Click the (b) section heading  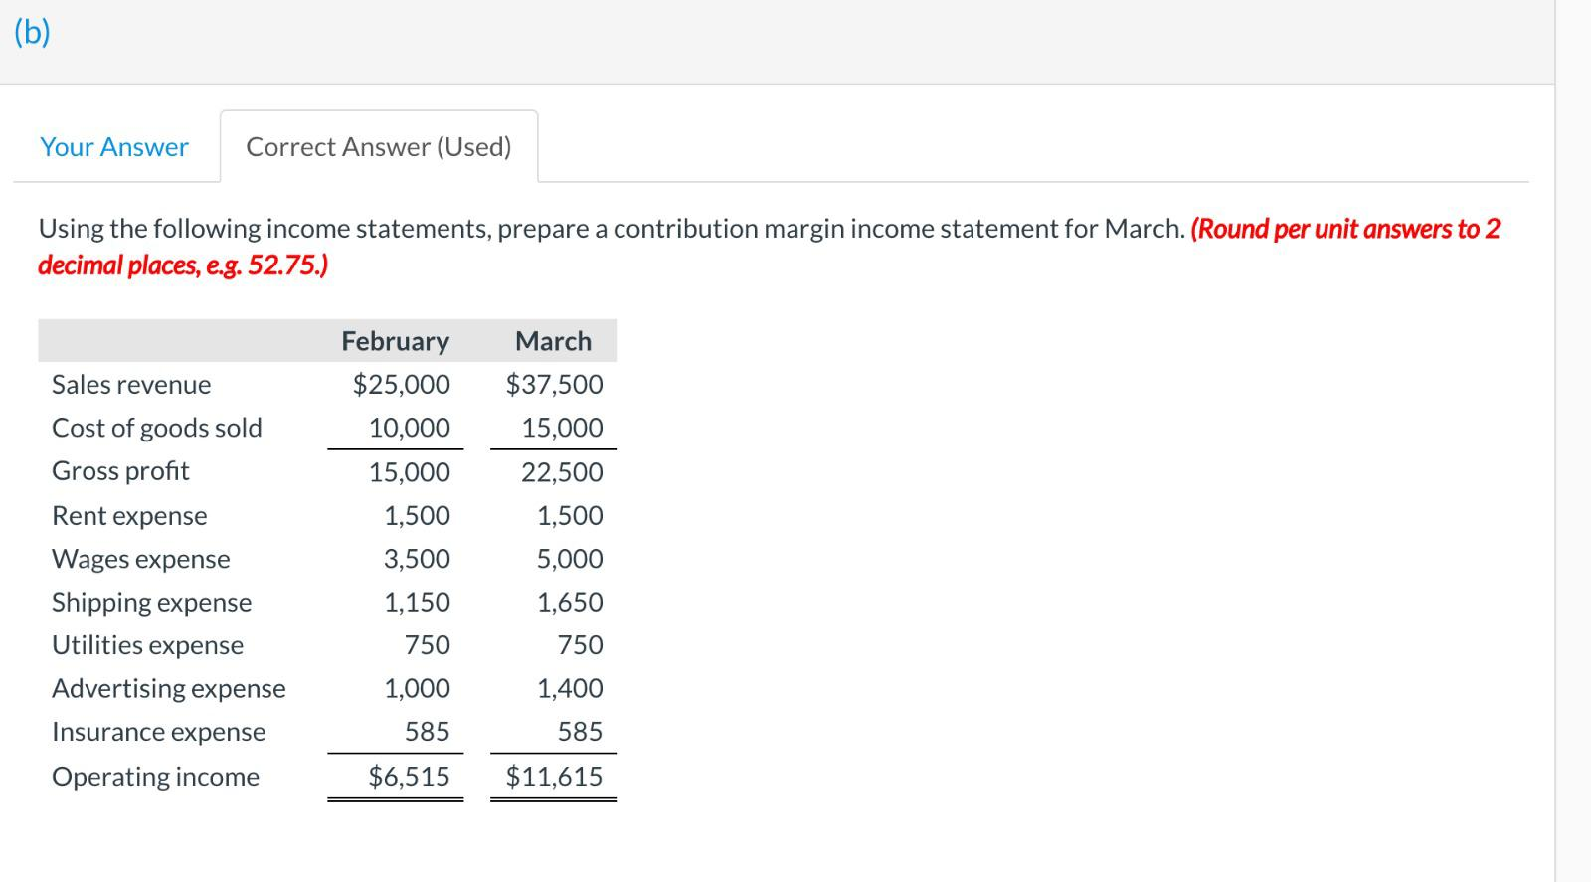tap(33, 33)
